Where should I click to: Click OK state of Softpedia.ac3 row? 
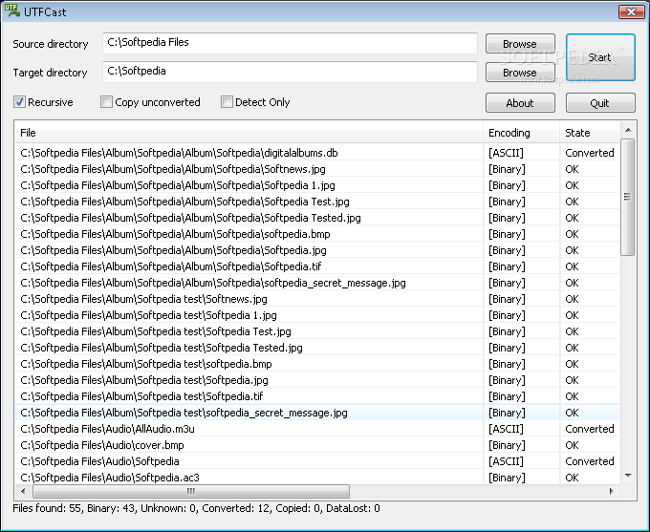pyautogui.click(x=572, y=478)
